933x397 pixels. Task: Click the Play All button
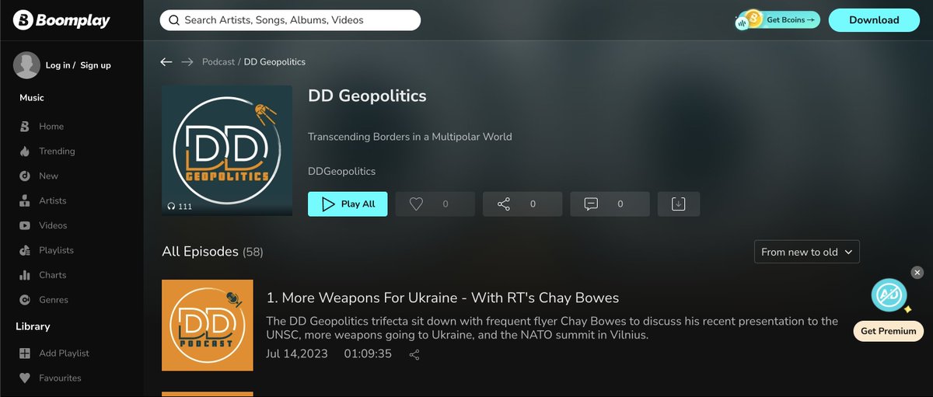click(348, 204)
